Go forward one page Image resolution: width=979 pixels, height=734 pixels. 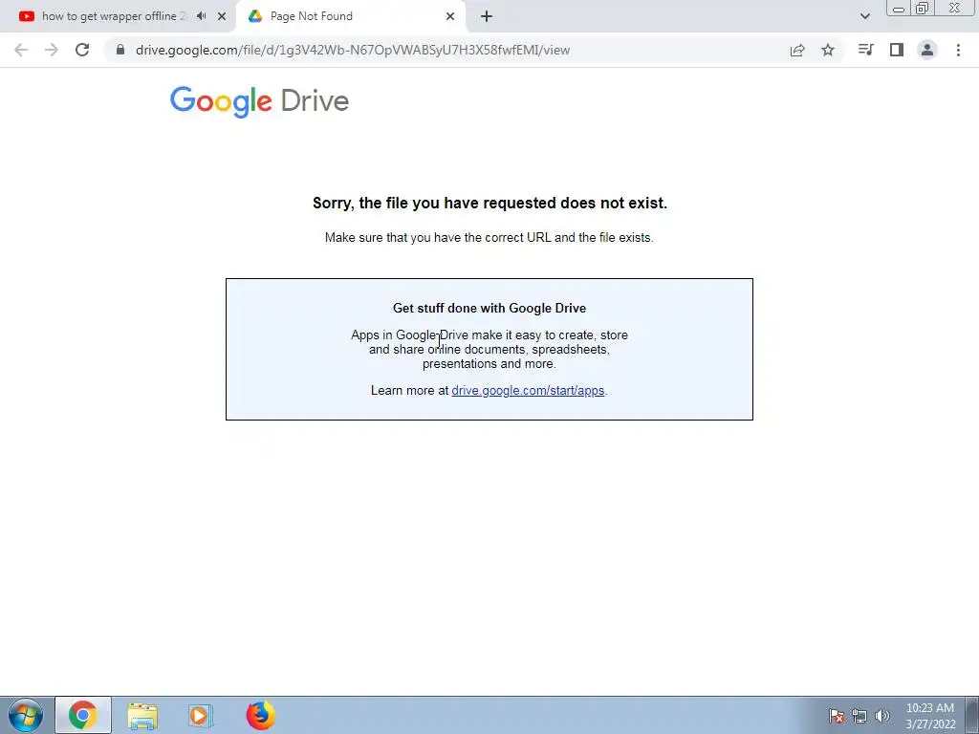tap(52, 50)
